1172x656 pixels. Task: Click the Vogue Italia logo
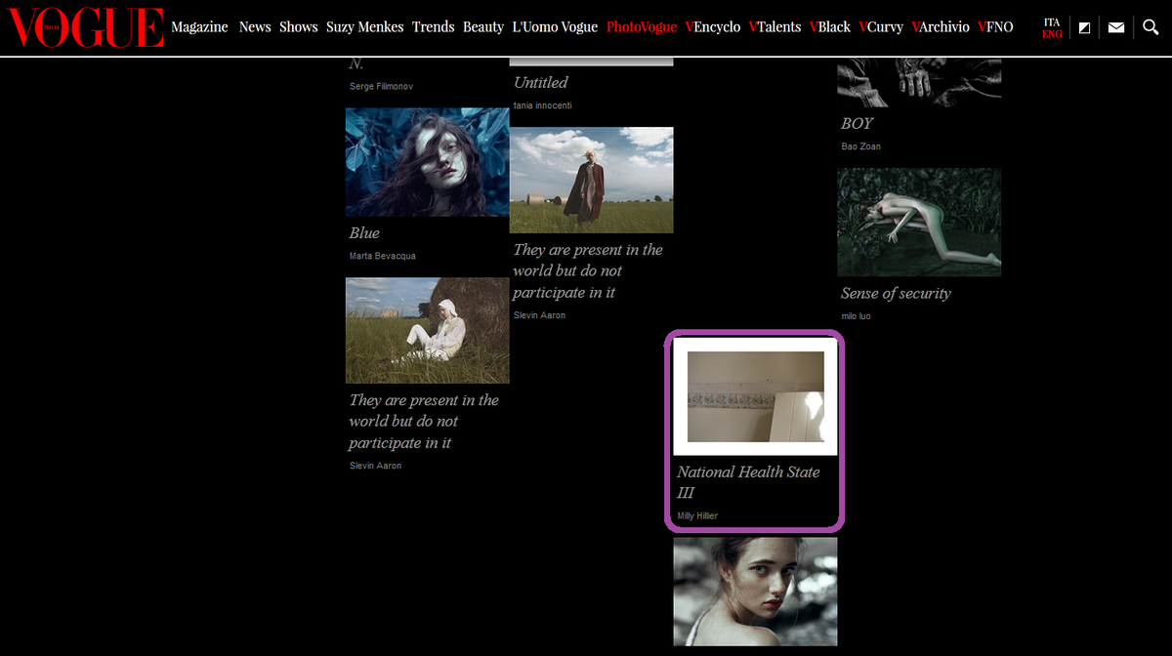pos(85,26)
